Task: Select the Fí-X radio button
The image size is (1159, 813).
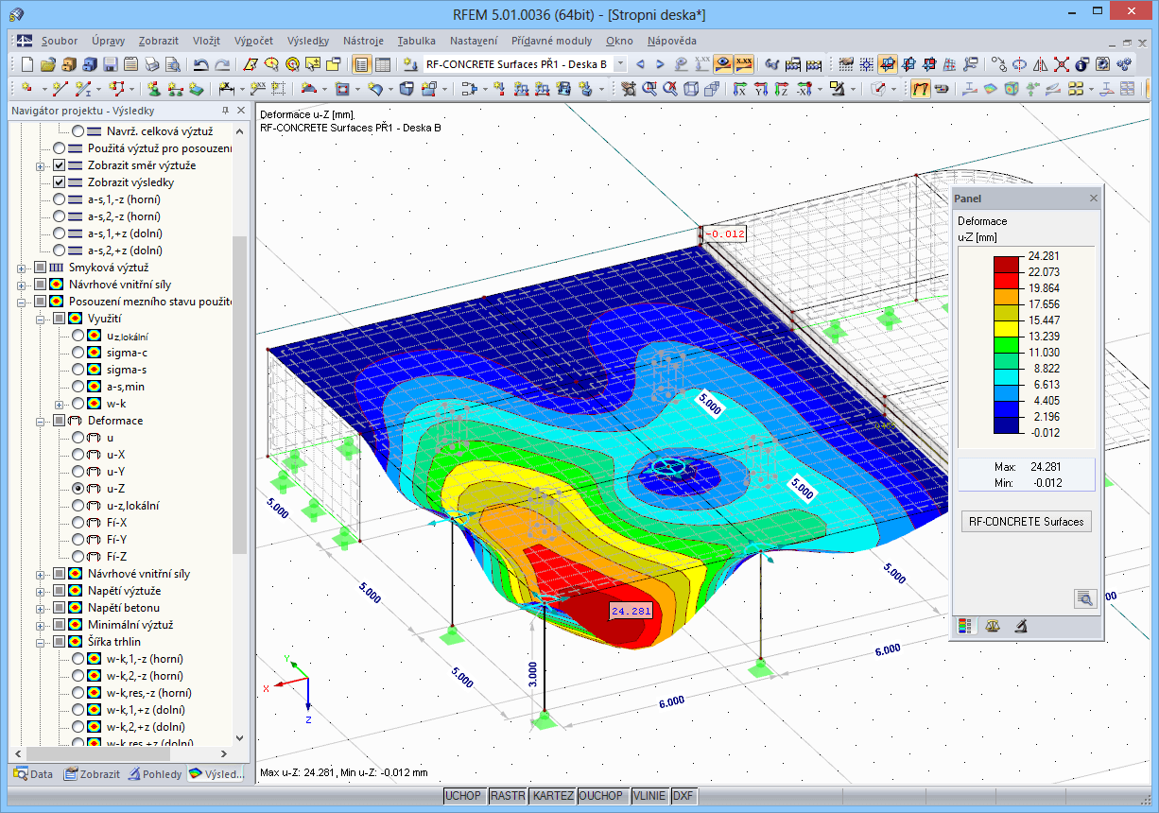Action: point(78,523)
